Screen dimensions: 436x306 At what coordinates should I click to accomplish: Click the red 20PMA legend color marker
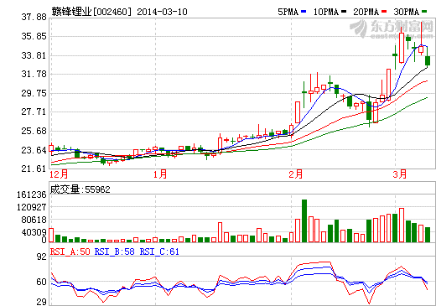[x=384, y=12]
